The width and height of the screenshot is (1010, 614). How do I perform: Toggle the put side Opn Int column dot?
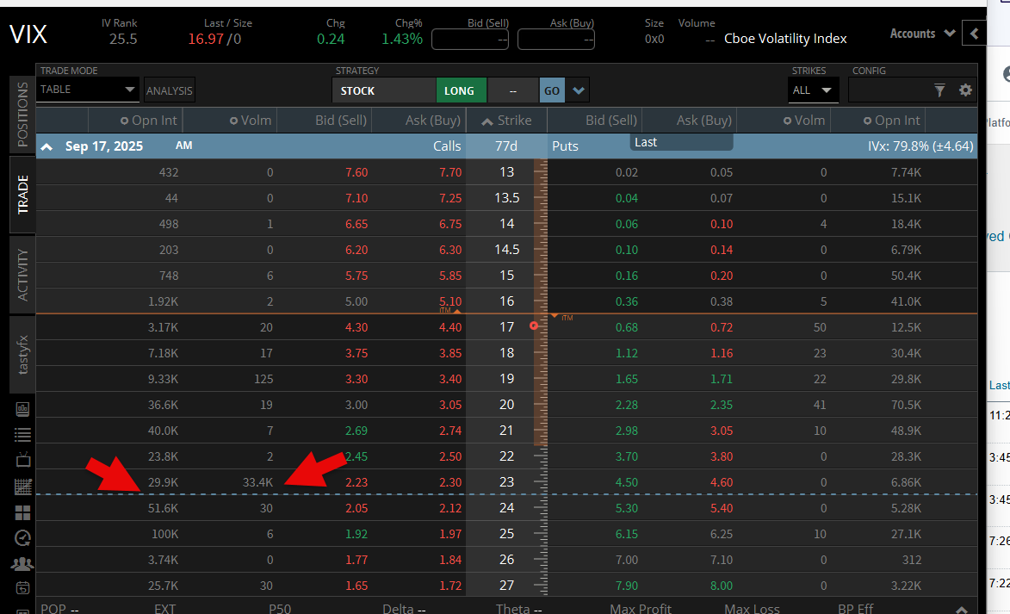click(868, 121)
